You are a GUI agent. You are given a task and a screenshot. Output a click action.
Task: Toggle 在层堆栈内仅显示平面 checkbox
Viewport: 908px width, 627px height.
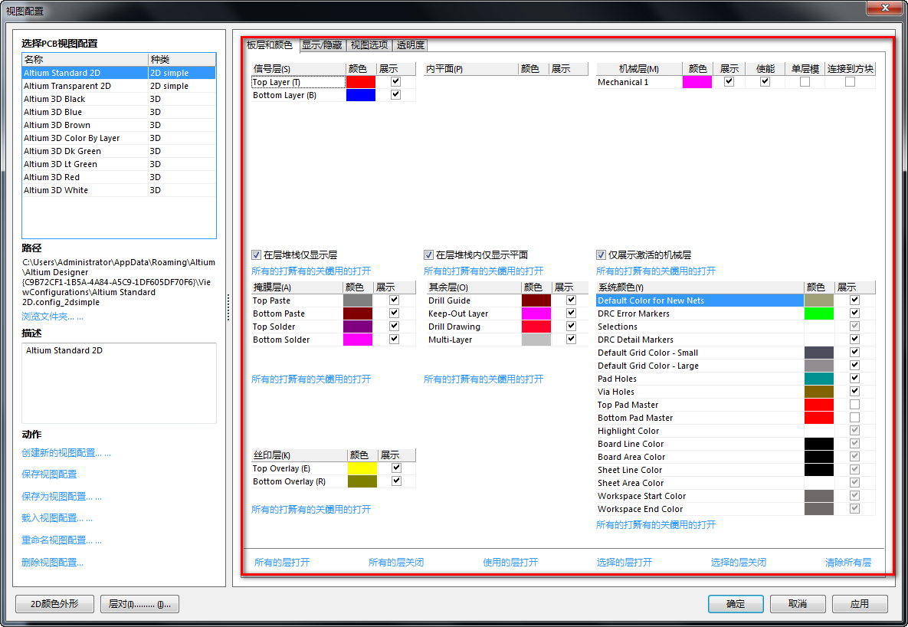428,255
